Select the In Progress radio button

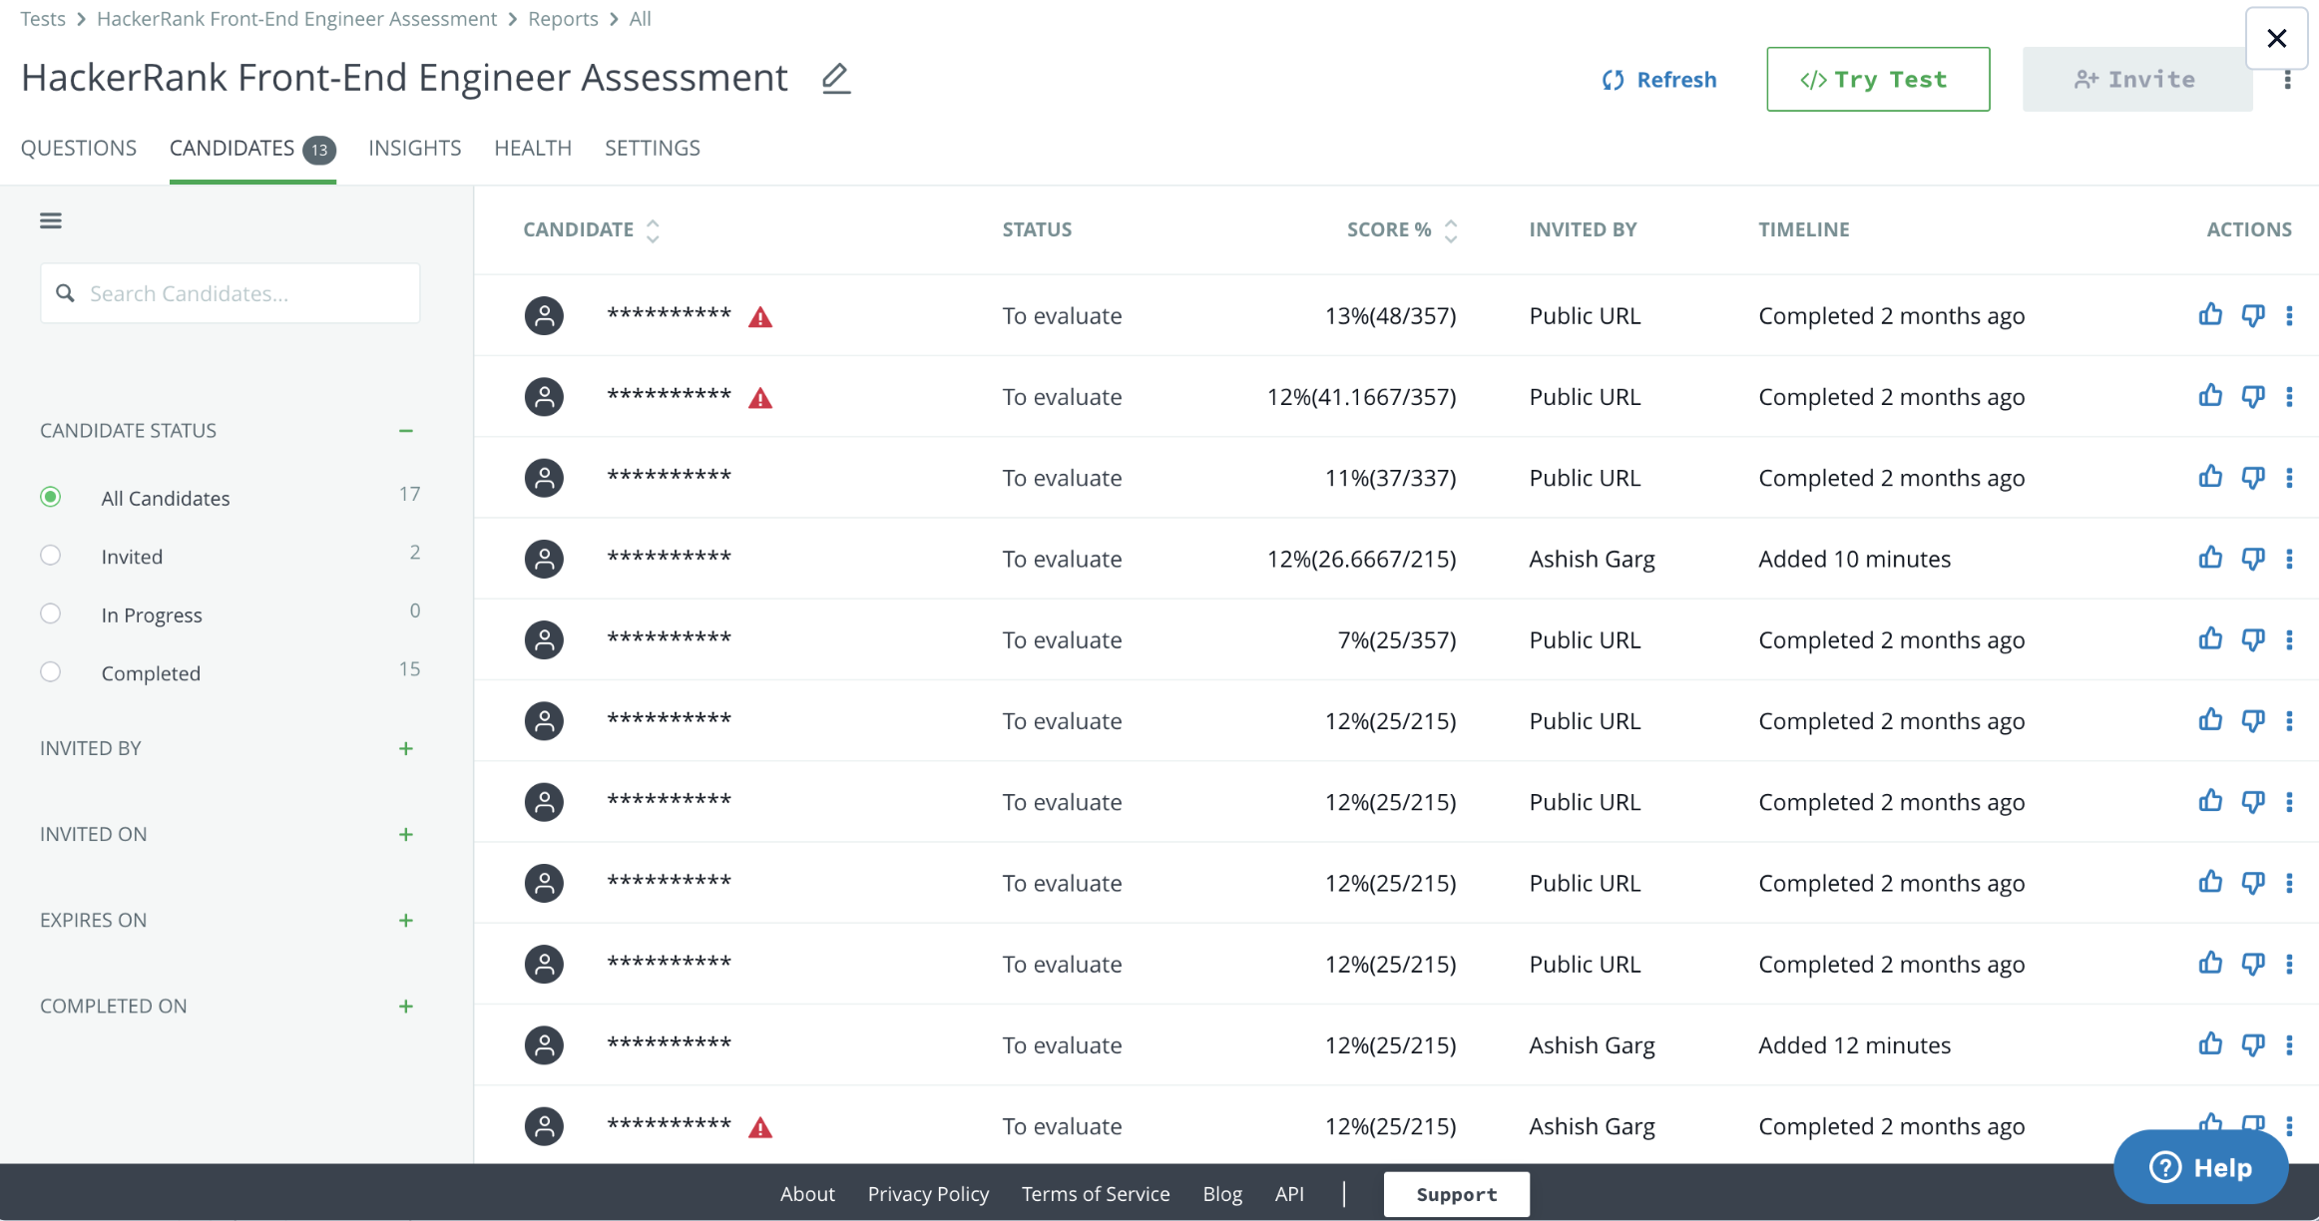[x=51, y=613]
